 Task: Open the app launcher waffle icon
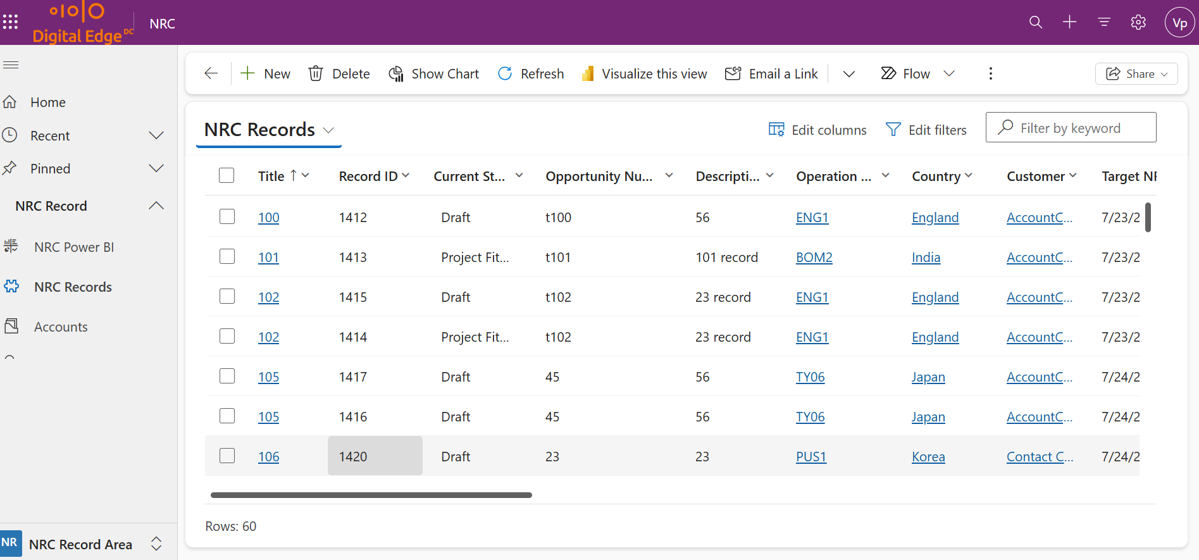pyautogui.click(x=10, y=22)
